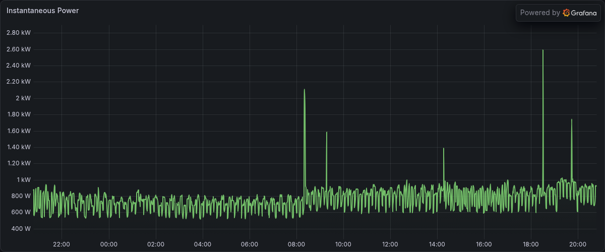Select the 2.60 kW y-axis label

pyautogui.click(x=19, y=49)
